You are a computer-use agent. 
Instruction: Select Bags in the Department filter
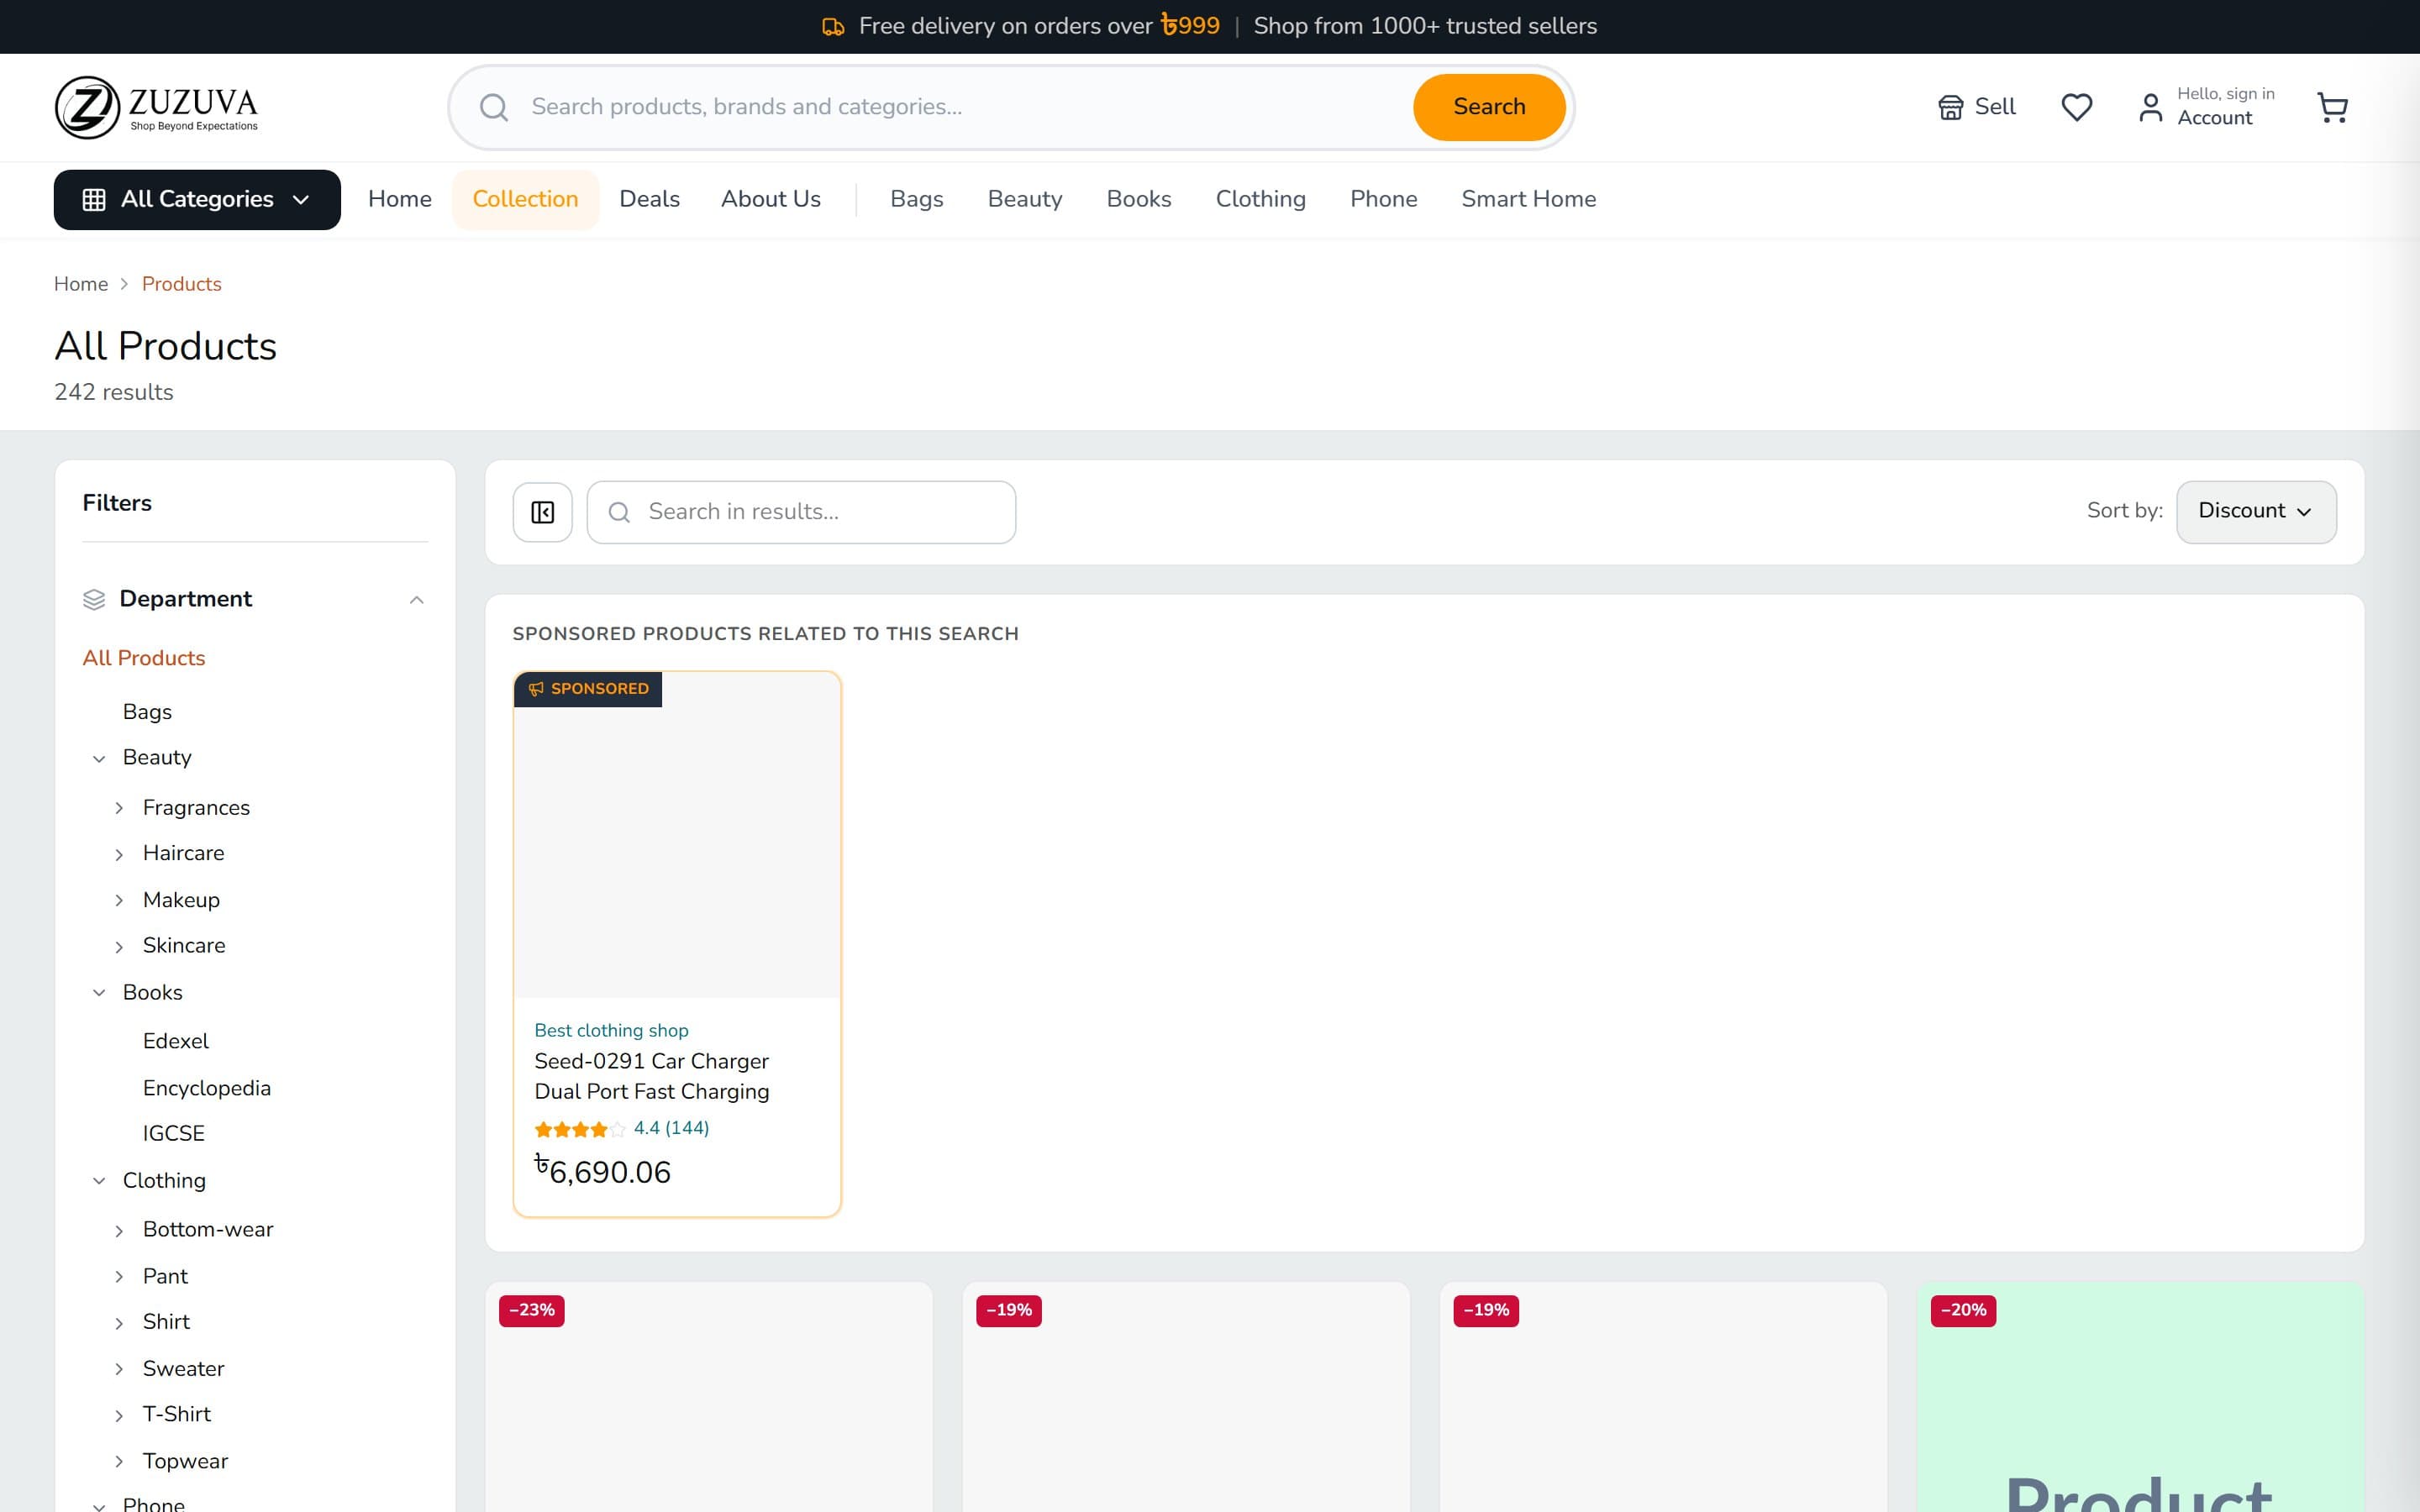pyautogui.click(x=147, y=712)
